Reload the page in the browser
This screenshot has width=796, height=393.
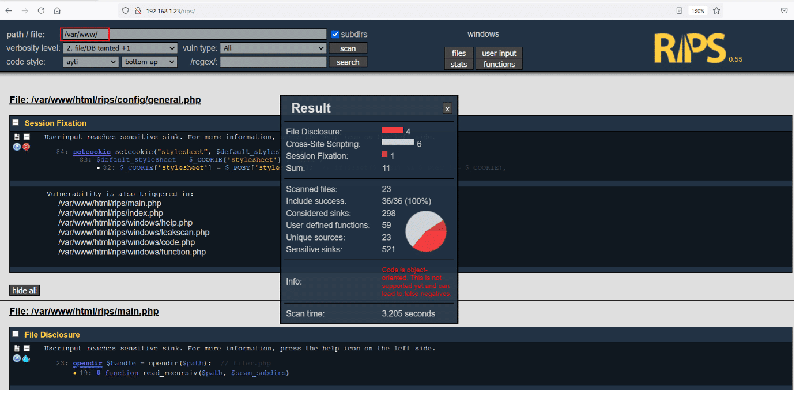pyautogui.click(x=41, y=10)
